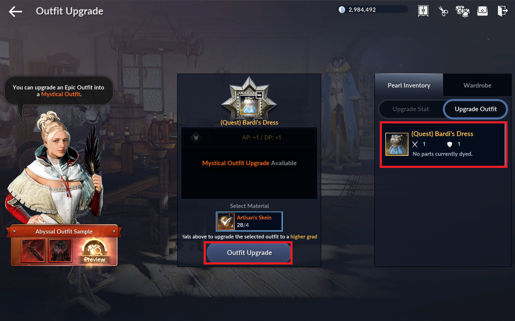The height and width of the screenshot is (321, 515).
Task: Click the Abyssal outfit Preview button
Action: tap(94, 251)
